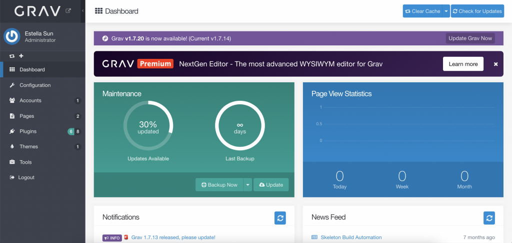Dismiss the Grav Premium banner

point(495,64)
